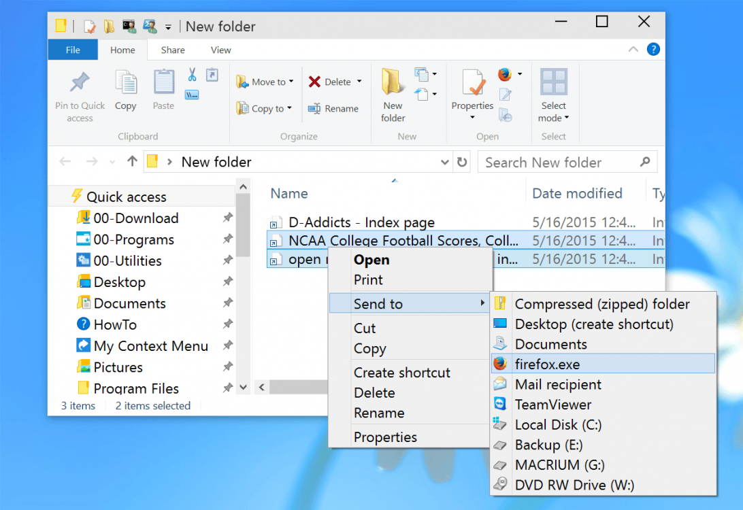This screenshot has height=510, width=743.
Task: Click the Paste shortcut icon in ribbon
Action: (x=212, y=75)
